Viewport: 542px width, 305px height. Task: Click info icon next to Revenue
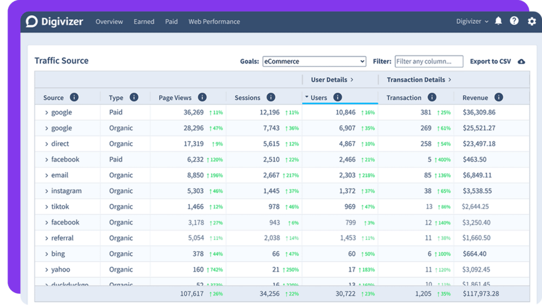[499, 97]
